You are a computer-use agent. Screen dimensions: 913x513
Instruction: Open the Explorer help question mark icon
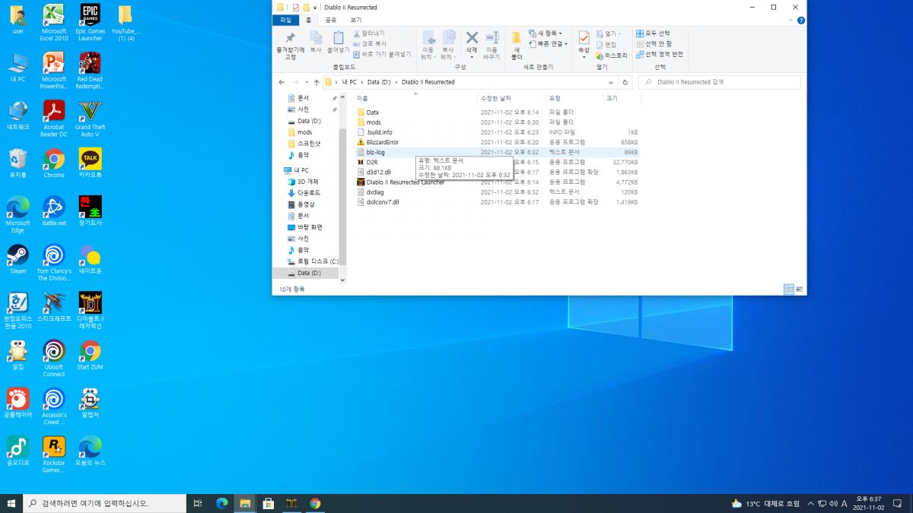[800, 21]
